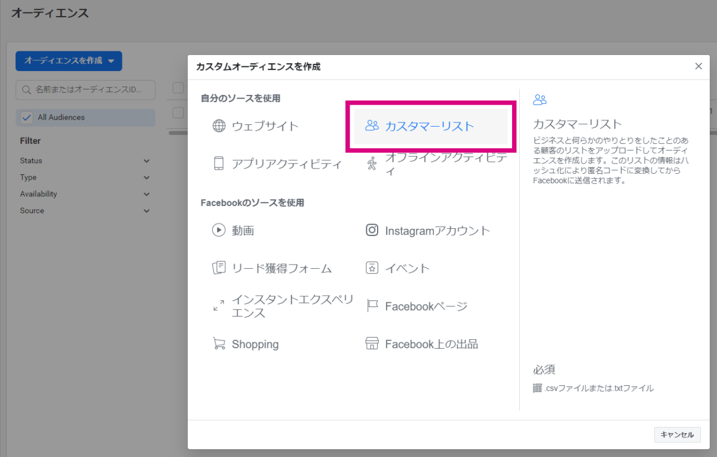Click the キャンセル button
This screenshot has width=717, height=457.
point(677,435)
